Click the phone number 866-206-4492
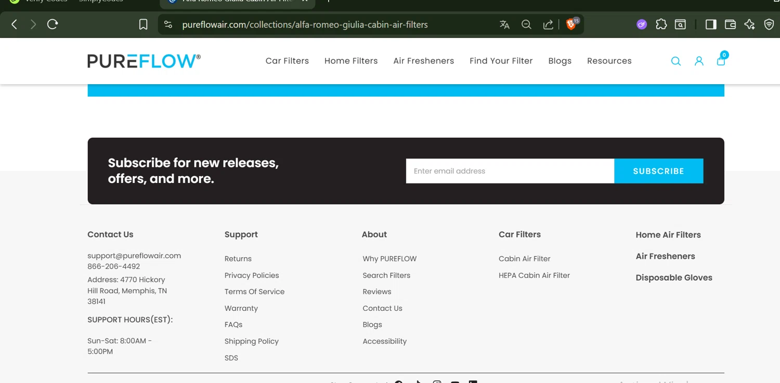The width and height of the screenshot is (780, 383). coord(114,267)
